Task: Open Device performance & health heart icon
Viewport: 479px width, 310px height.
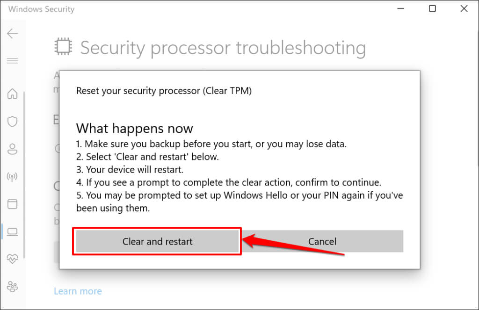Action: tap(12, 259)
